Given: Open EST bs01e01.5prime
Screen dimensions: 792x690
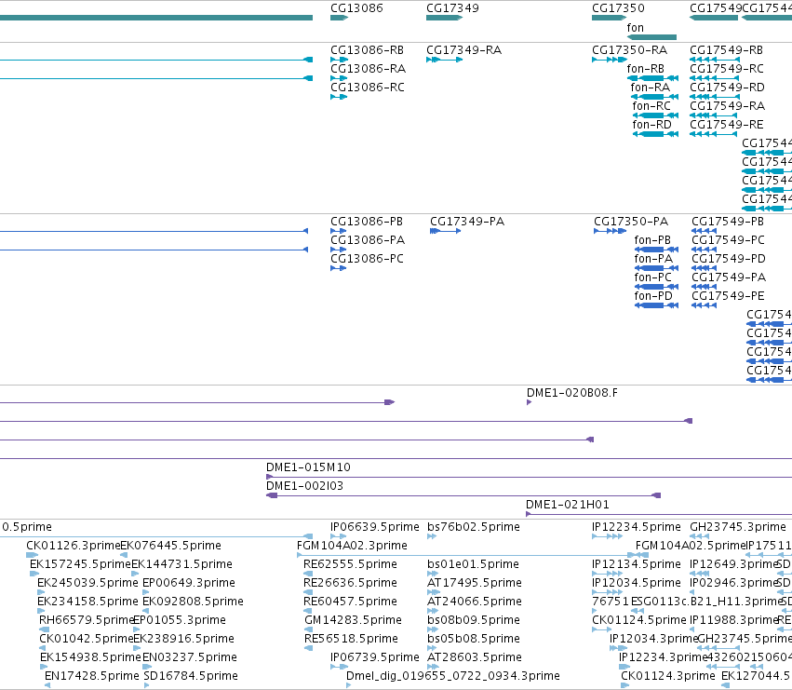Looking at the screenshot, I should tap(474, 564).
